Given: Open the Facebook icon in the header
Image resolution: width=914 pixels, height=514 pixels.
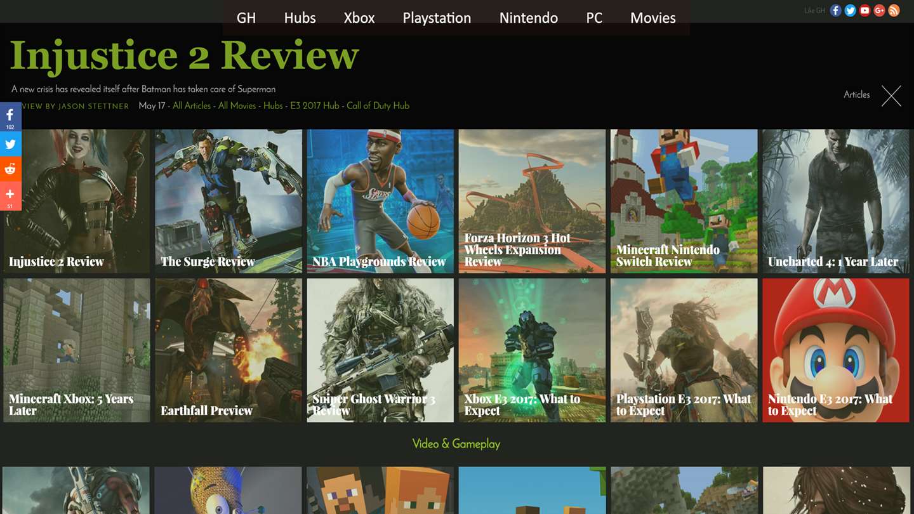Looking at the screenshot, I should point(835,10).
